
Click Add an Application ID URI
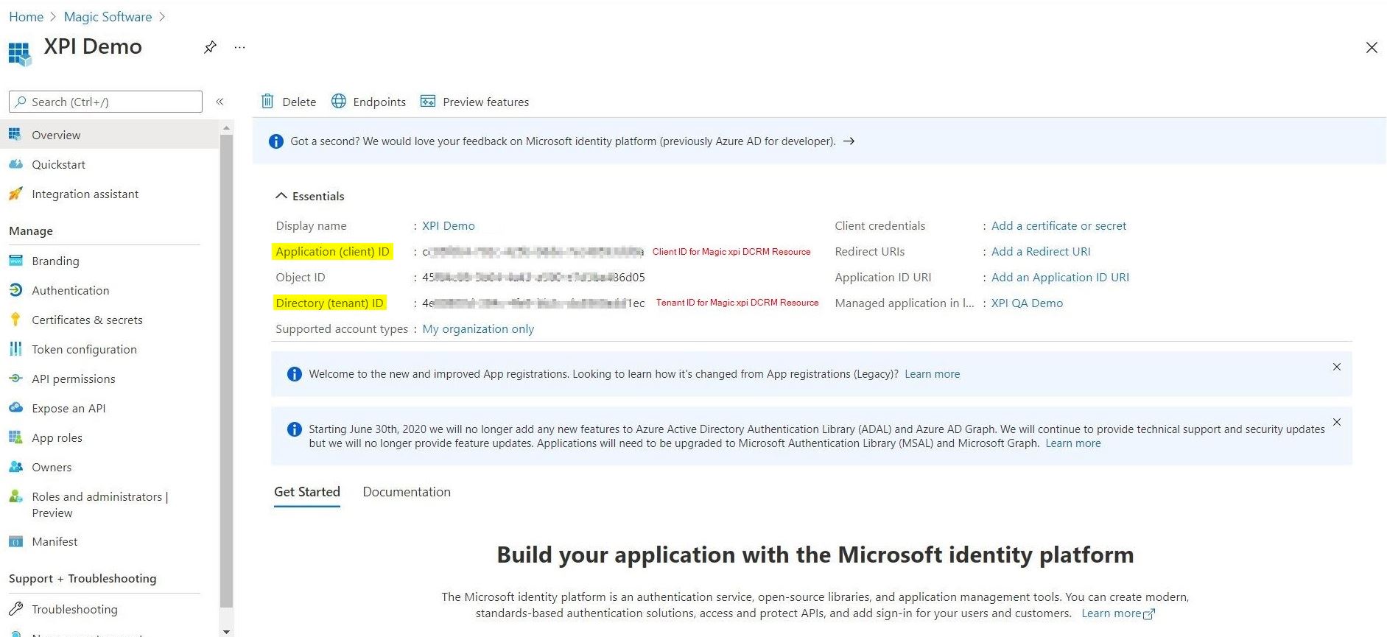coord(1060,278)
